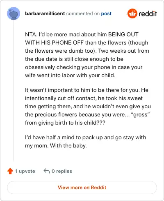
Task: Click the reply arrow icon
Action: (46, 171)
